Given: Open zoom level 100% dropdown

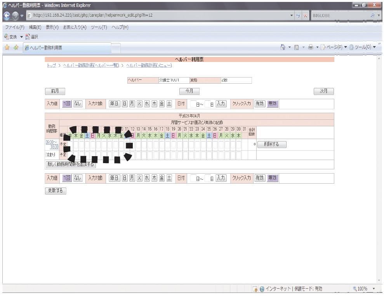Looking at the screenshot, I should 374,289.
